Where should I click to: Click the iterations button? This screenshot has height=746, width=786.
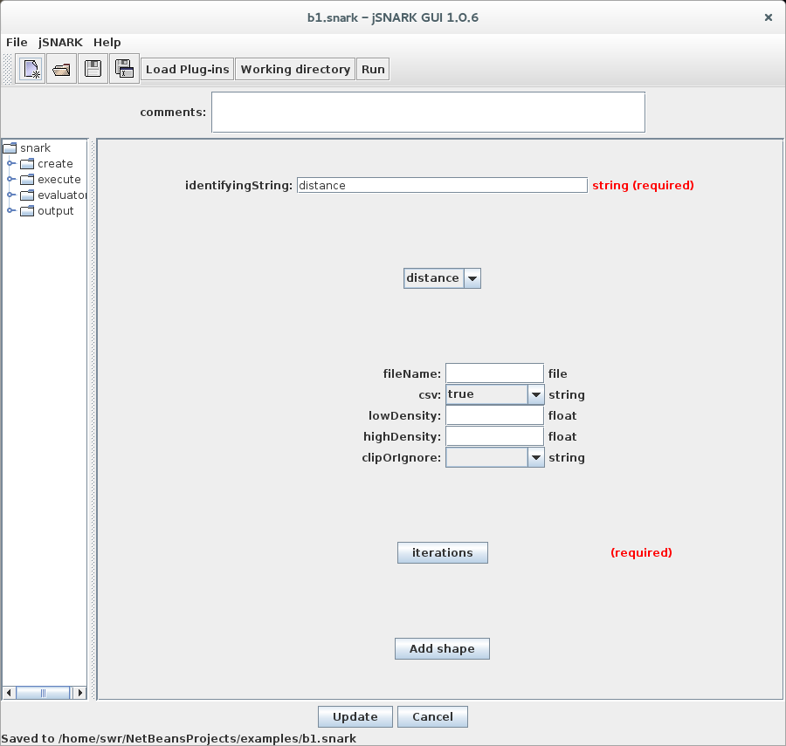[x=443, y=553]
